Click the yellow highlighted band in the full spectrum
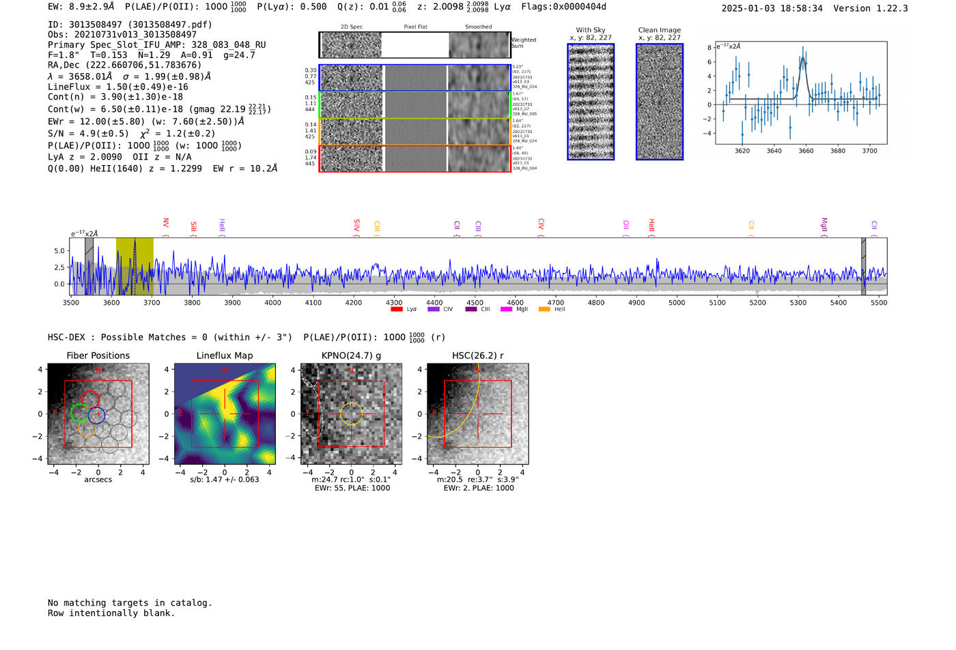This screenshot has width=956, height=650. coord(135,266)
